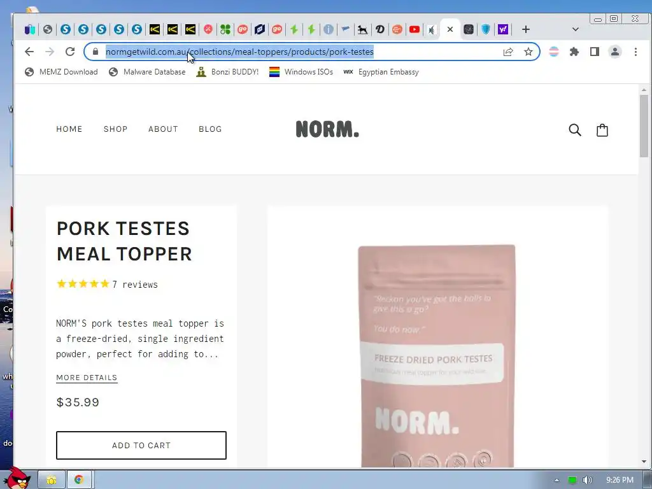Open the Extensions puzzle-piece menu
652x489 pixels.
click(574, 52)
